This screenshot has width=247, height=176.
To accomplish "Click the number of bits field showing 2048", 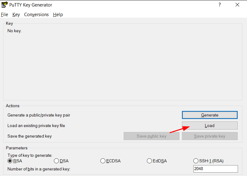I will (215, 169).
